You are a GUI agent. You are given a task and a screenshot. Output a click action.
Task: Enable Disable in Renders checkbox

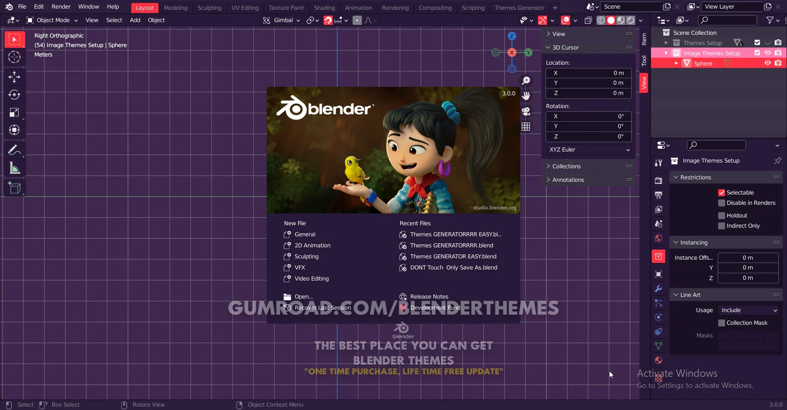click(722, 203)
